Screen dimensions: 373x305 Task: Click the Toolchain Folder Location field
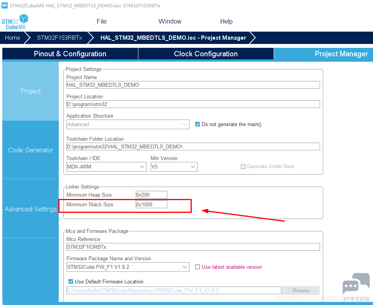[x=193, y=147]
